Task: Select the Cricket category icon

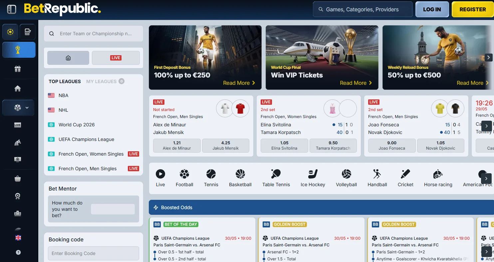Action: 405,178
